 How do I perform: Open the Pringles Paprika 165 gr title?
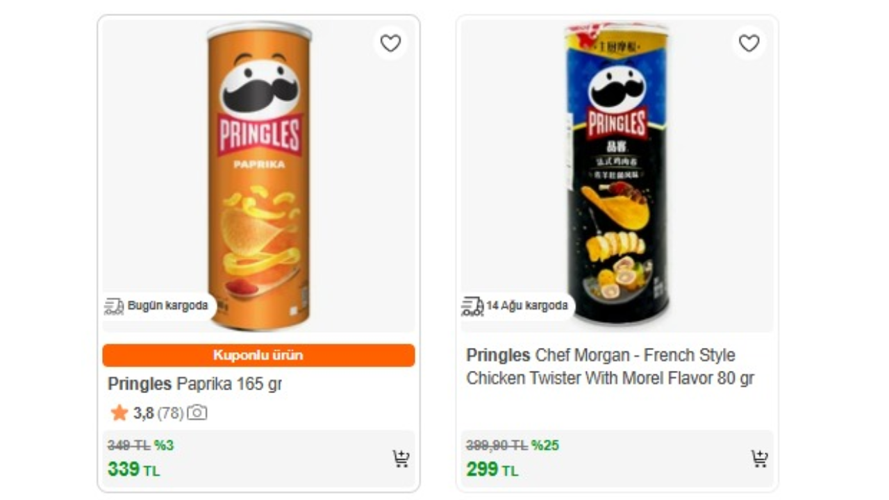click(194, 384)
